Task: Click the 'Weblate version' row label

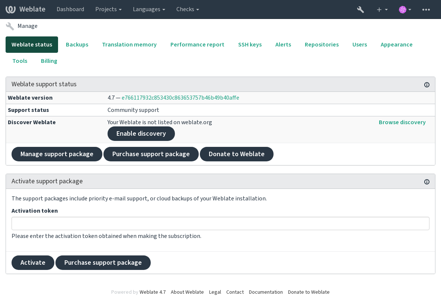Action: [x=30, y=98]
